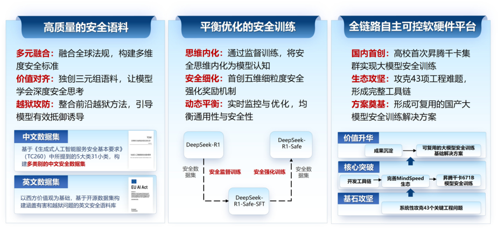Image resolution: width=504 pixels, height=228 pixels.
Task: Click the 价值升华 section label
Action: click(358, 138)
